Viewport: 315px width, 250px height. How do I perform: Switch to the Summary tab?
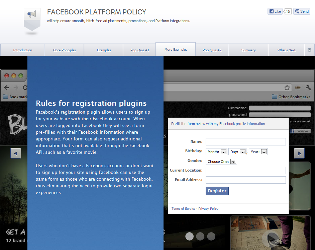point(248,50)
